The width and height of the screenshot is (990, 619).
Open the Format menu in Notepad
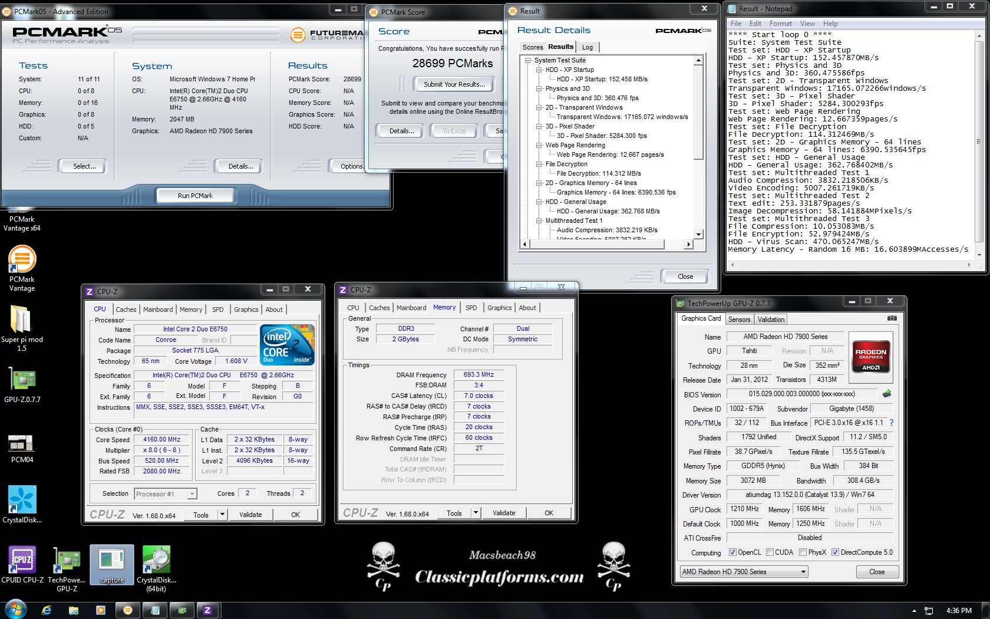(780, 24)
